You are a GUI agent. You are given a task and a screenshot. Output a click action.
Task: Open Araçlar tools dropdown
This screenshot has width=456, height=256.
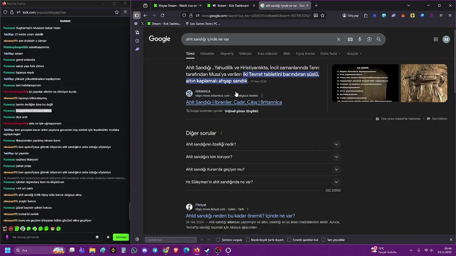click(x=354, y=54)
